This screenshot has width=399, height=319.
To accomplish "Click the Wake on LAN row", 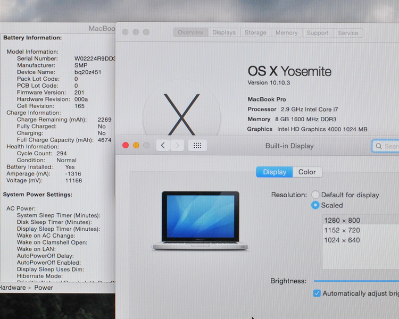I will (36, 249).
